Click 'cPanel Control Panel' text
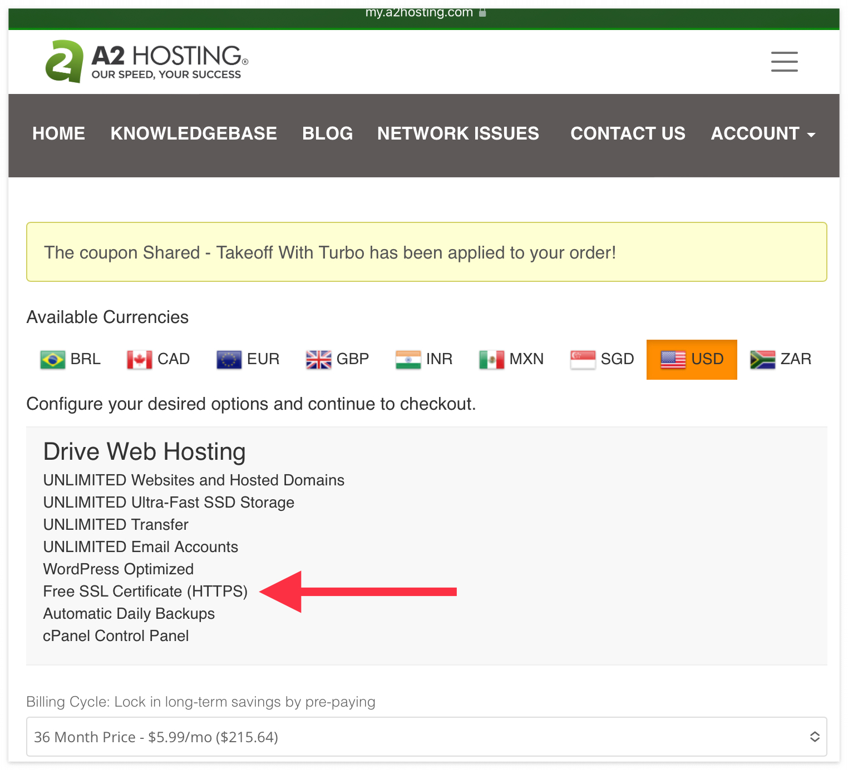The width and height of the screenshot is (848, 770). point(116,635)
